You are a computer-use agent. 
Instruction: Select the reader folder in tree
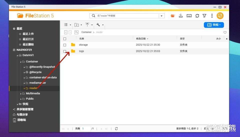click(33, 88)
